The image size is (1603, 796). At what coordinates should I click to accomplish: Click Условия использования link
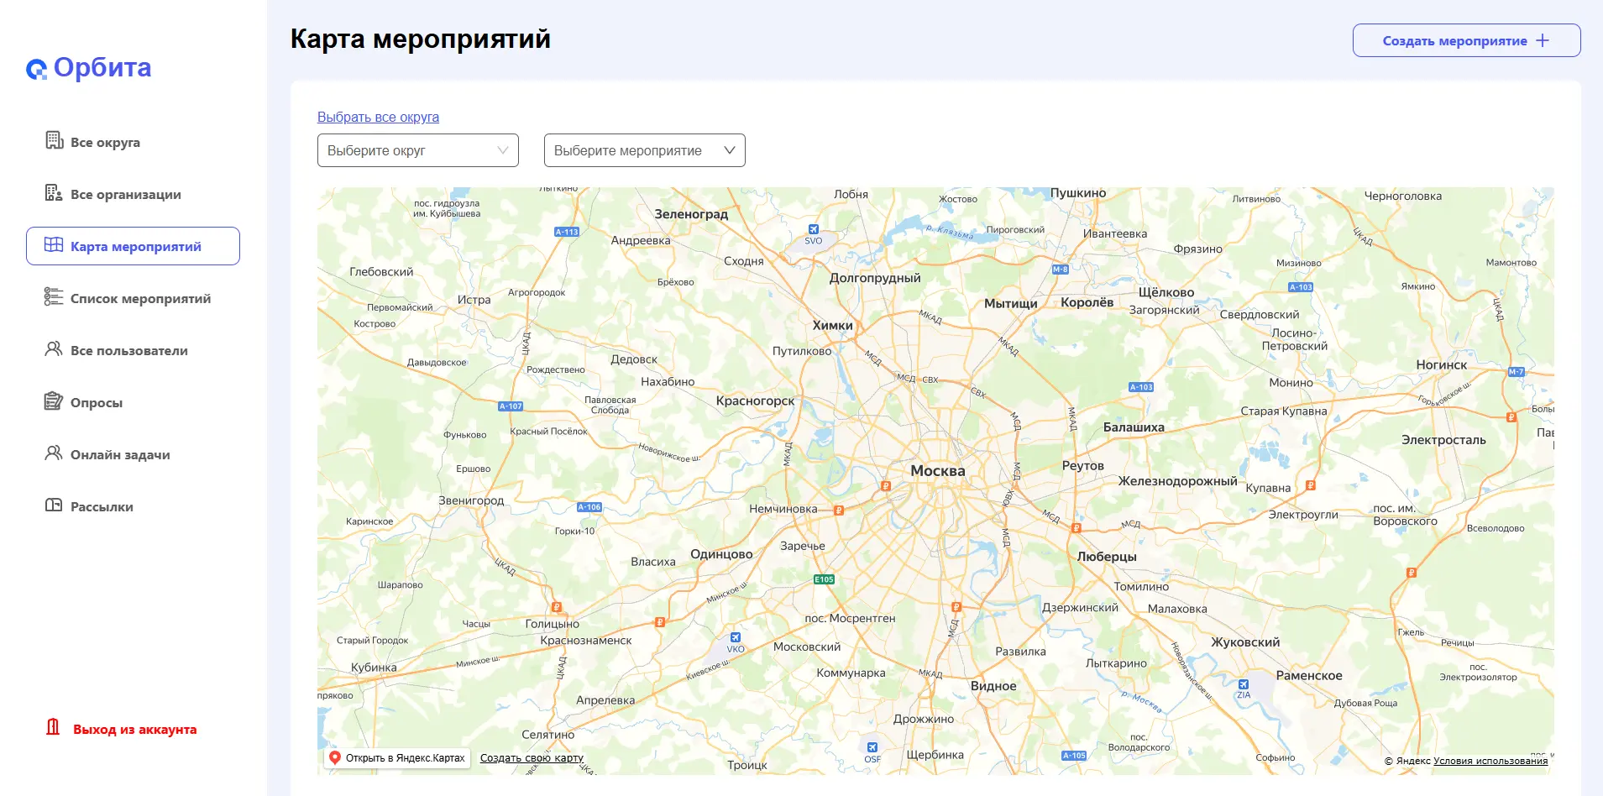coord(1490,761)
